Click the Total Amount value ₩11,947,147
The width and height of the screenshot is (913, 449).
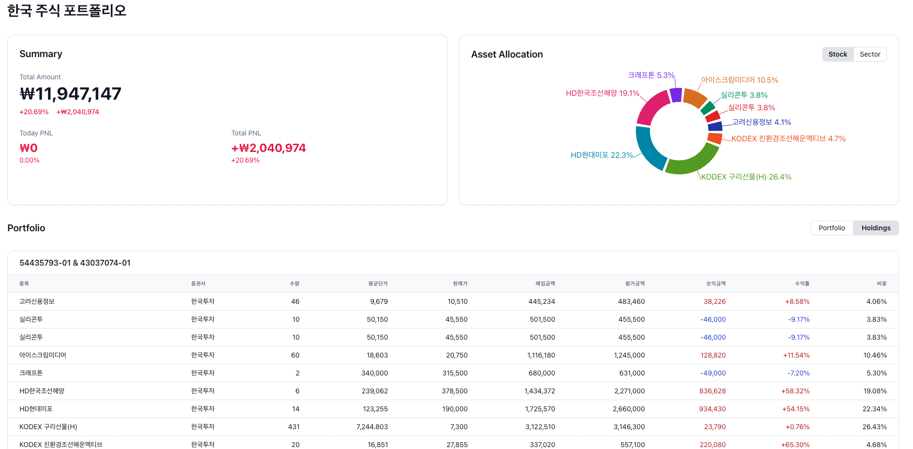pyautogui.click(x=70, y=93)
